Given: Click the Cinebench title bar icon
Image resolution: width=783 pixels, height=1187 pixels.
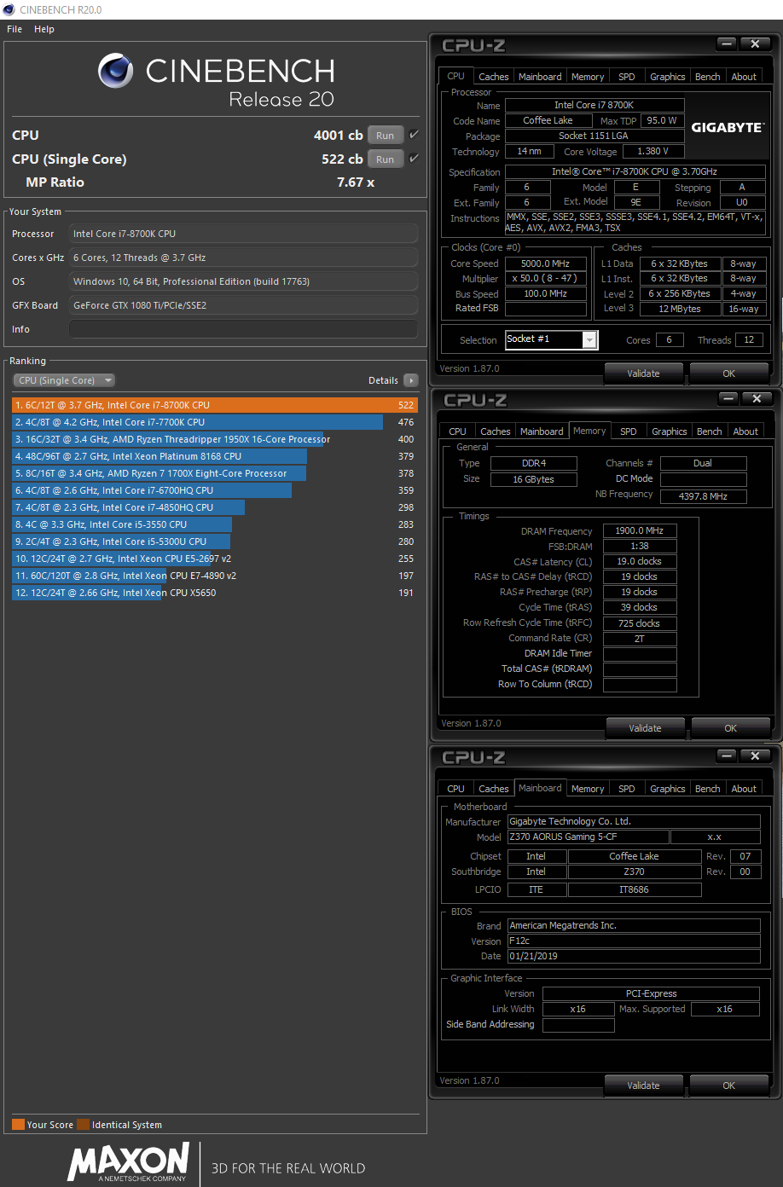Looking at the screenshot, I should tap(9, 9).
